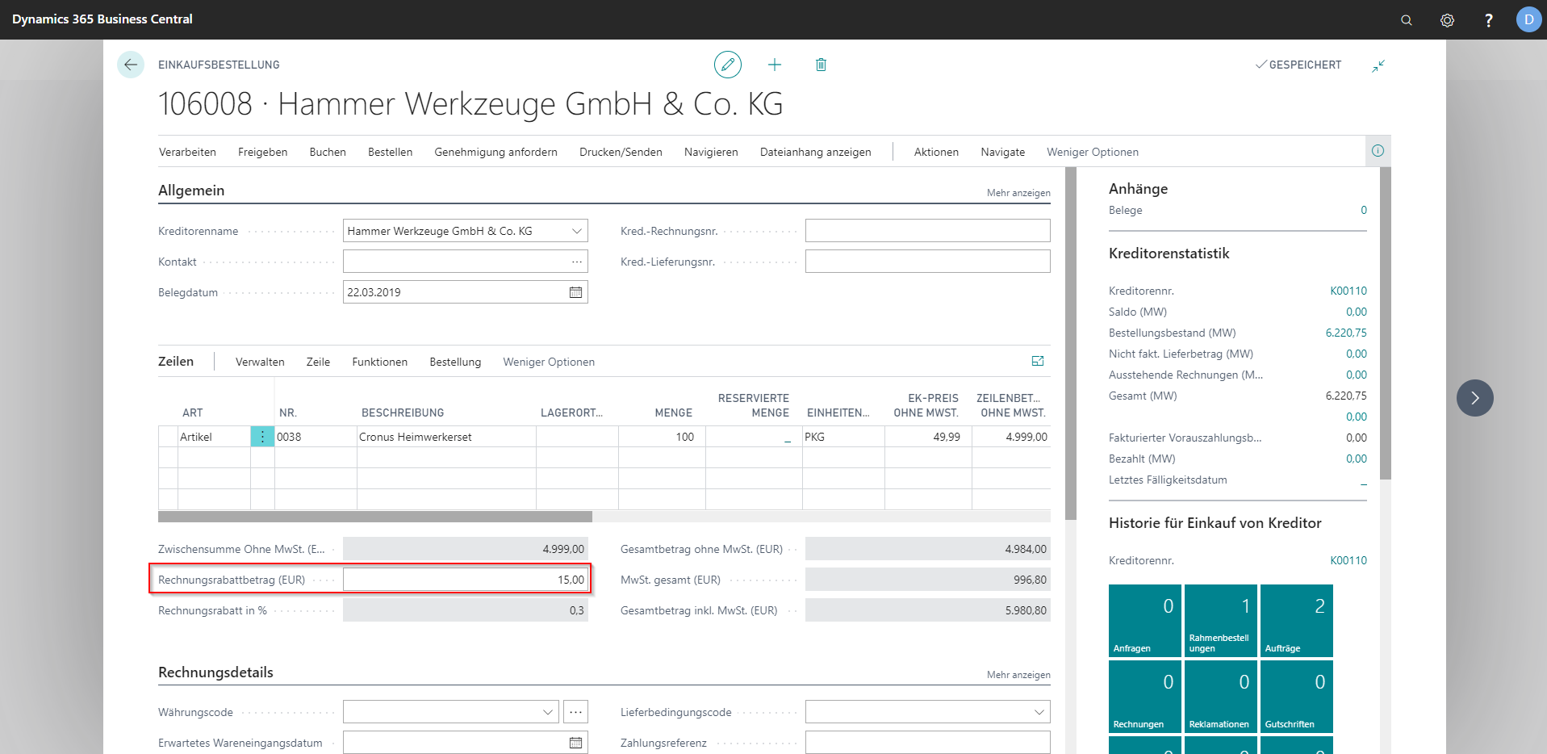Open the Währungscode dropdown
Screen dimensions: 1547x754
pos(548,712)
